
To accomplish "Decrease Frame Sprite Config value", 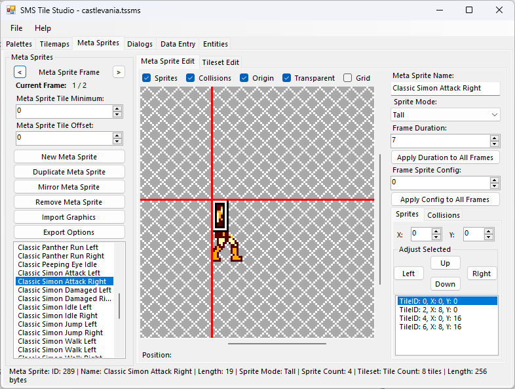I will [x=494, y=186].
